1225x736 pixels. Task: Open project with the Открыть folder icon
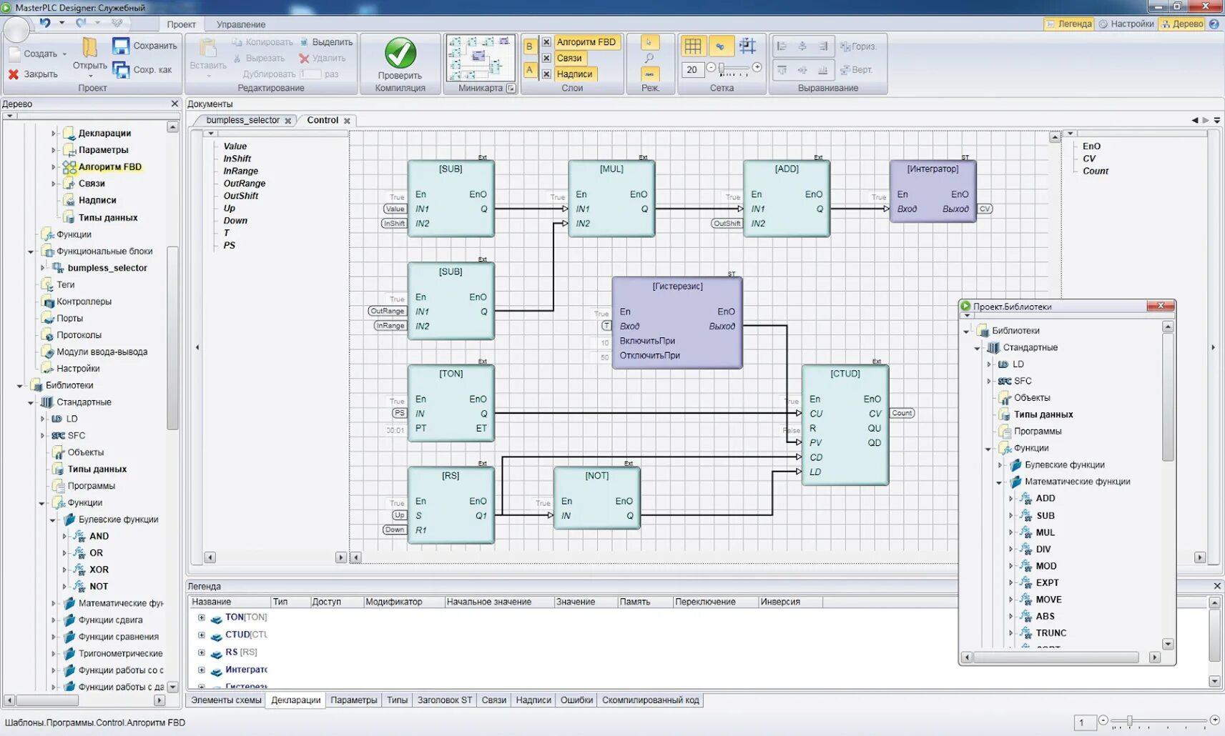click(89, 48)
